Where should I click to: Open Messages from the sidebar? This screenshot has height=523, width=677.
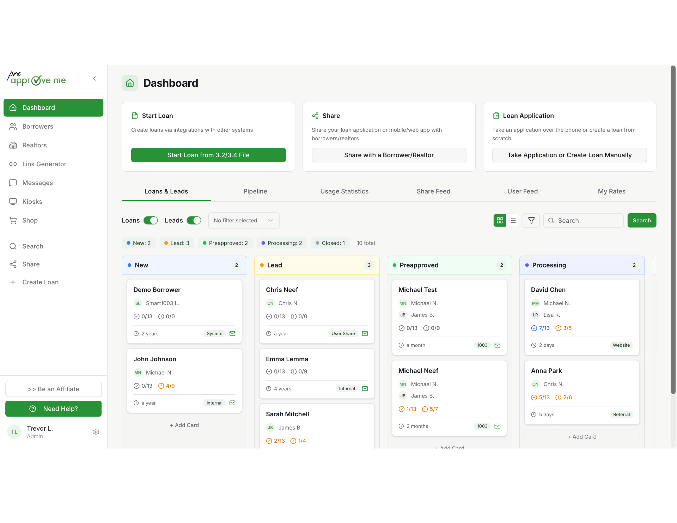coord(53,183)
